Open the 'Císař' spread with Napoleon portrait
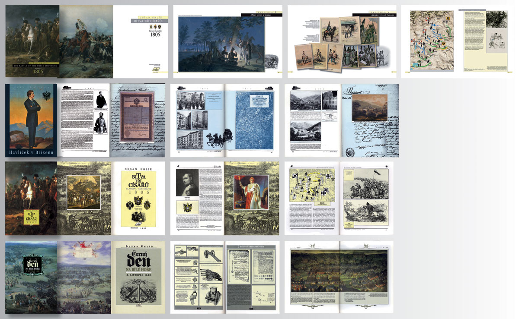The width and height of the screenshot is (519, 319). [224, 199]
